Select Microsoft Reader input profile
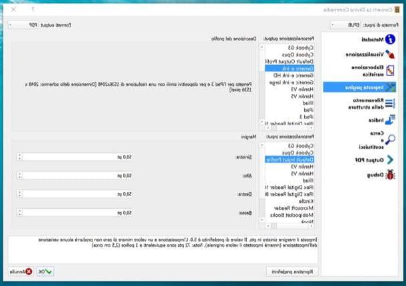The height and width of the screenshot is (286, 406). (290, 208)
